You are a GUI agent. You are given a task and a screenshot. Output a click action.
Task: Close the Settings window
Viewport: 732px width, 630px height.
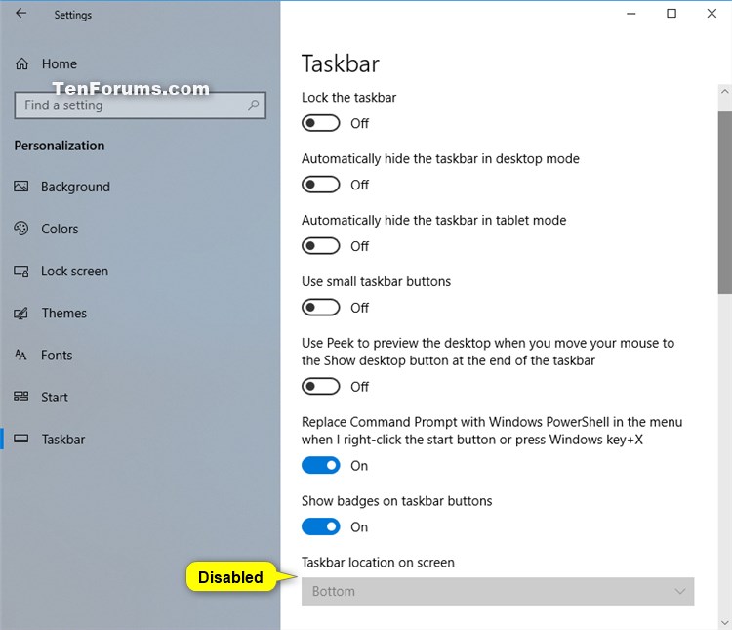712,14
